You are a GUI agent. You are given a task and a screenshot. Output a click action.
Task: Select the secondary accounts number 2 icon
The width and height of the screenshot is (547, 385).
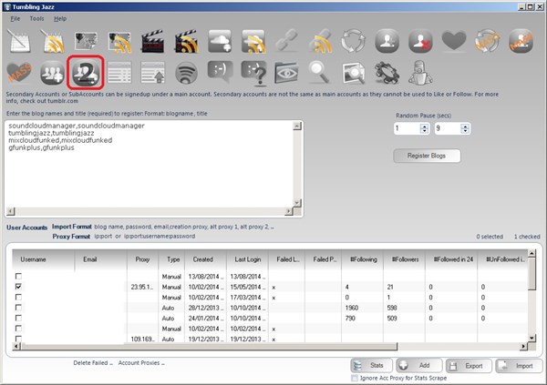[x=86, y=73]
